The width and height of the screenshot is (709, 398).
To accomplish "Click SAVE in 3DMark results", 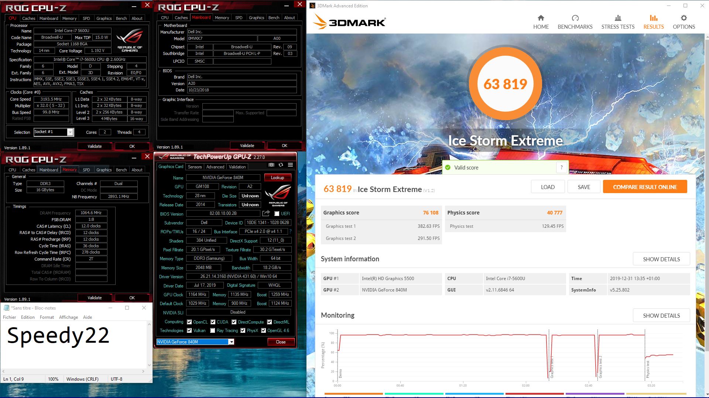I will point(584,187).
